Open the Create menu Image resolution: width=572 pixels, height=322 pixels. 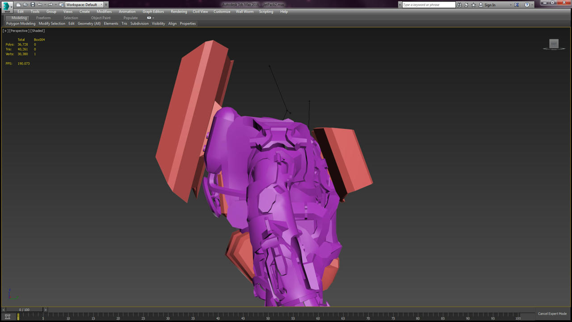pyautogui.click(x=84, y=12)
